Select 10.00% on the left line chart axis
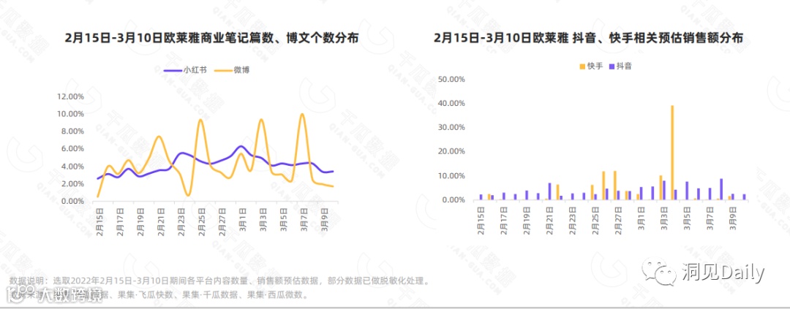Image resolution: width=790 pixels, height=309 pixels. (x=72, y=114)
